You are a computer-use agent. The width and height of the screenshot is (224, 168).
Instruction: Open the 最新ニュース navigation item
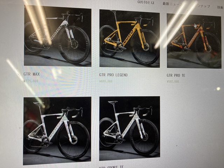point(173,4)
